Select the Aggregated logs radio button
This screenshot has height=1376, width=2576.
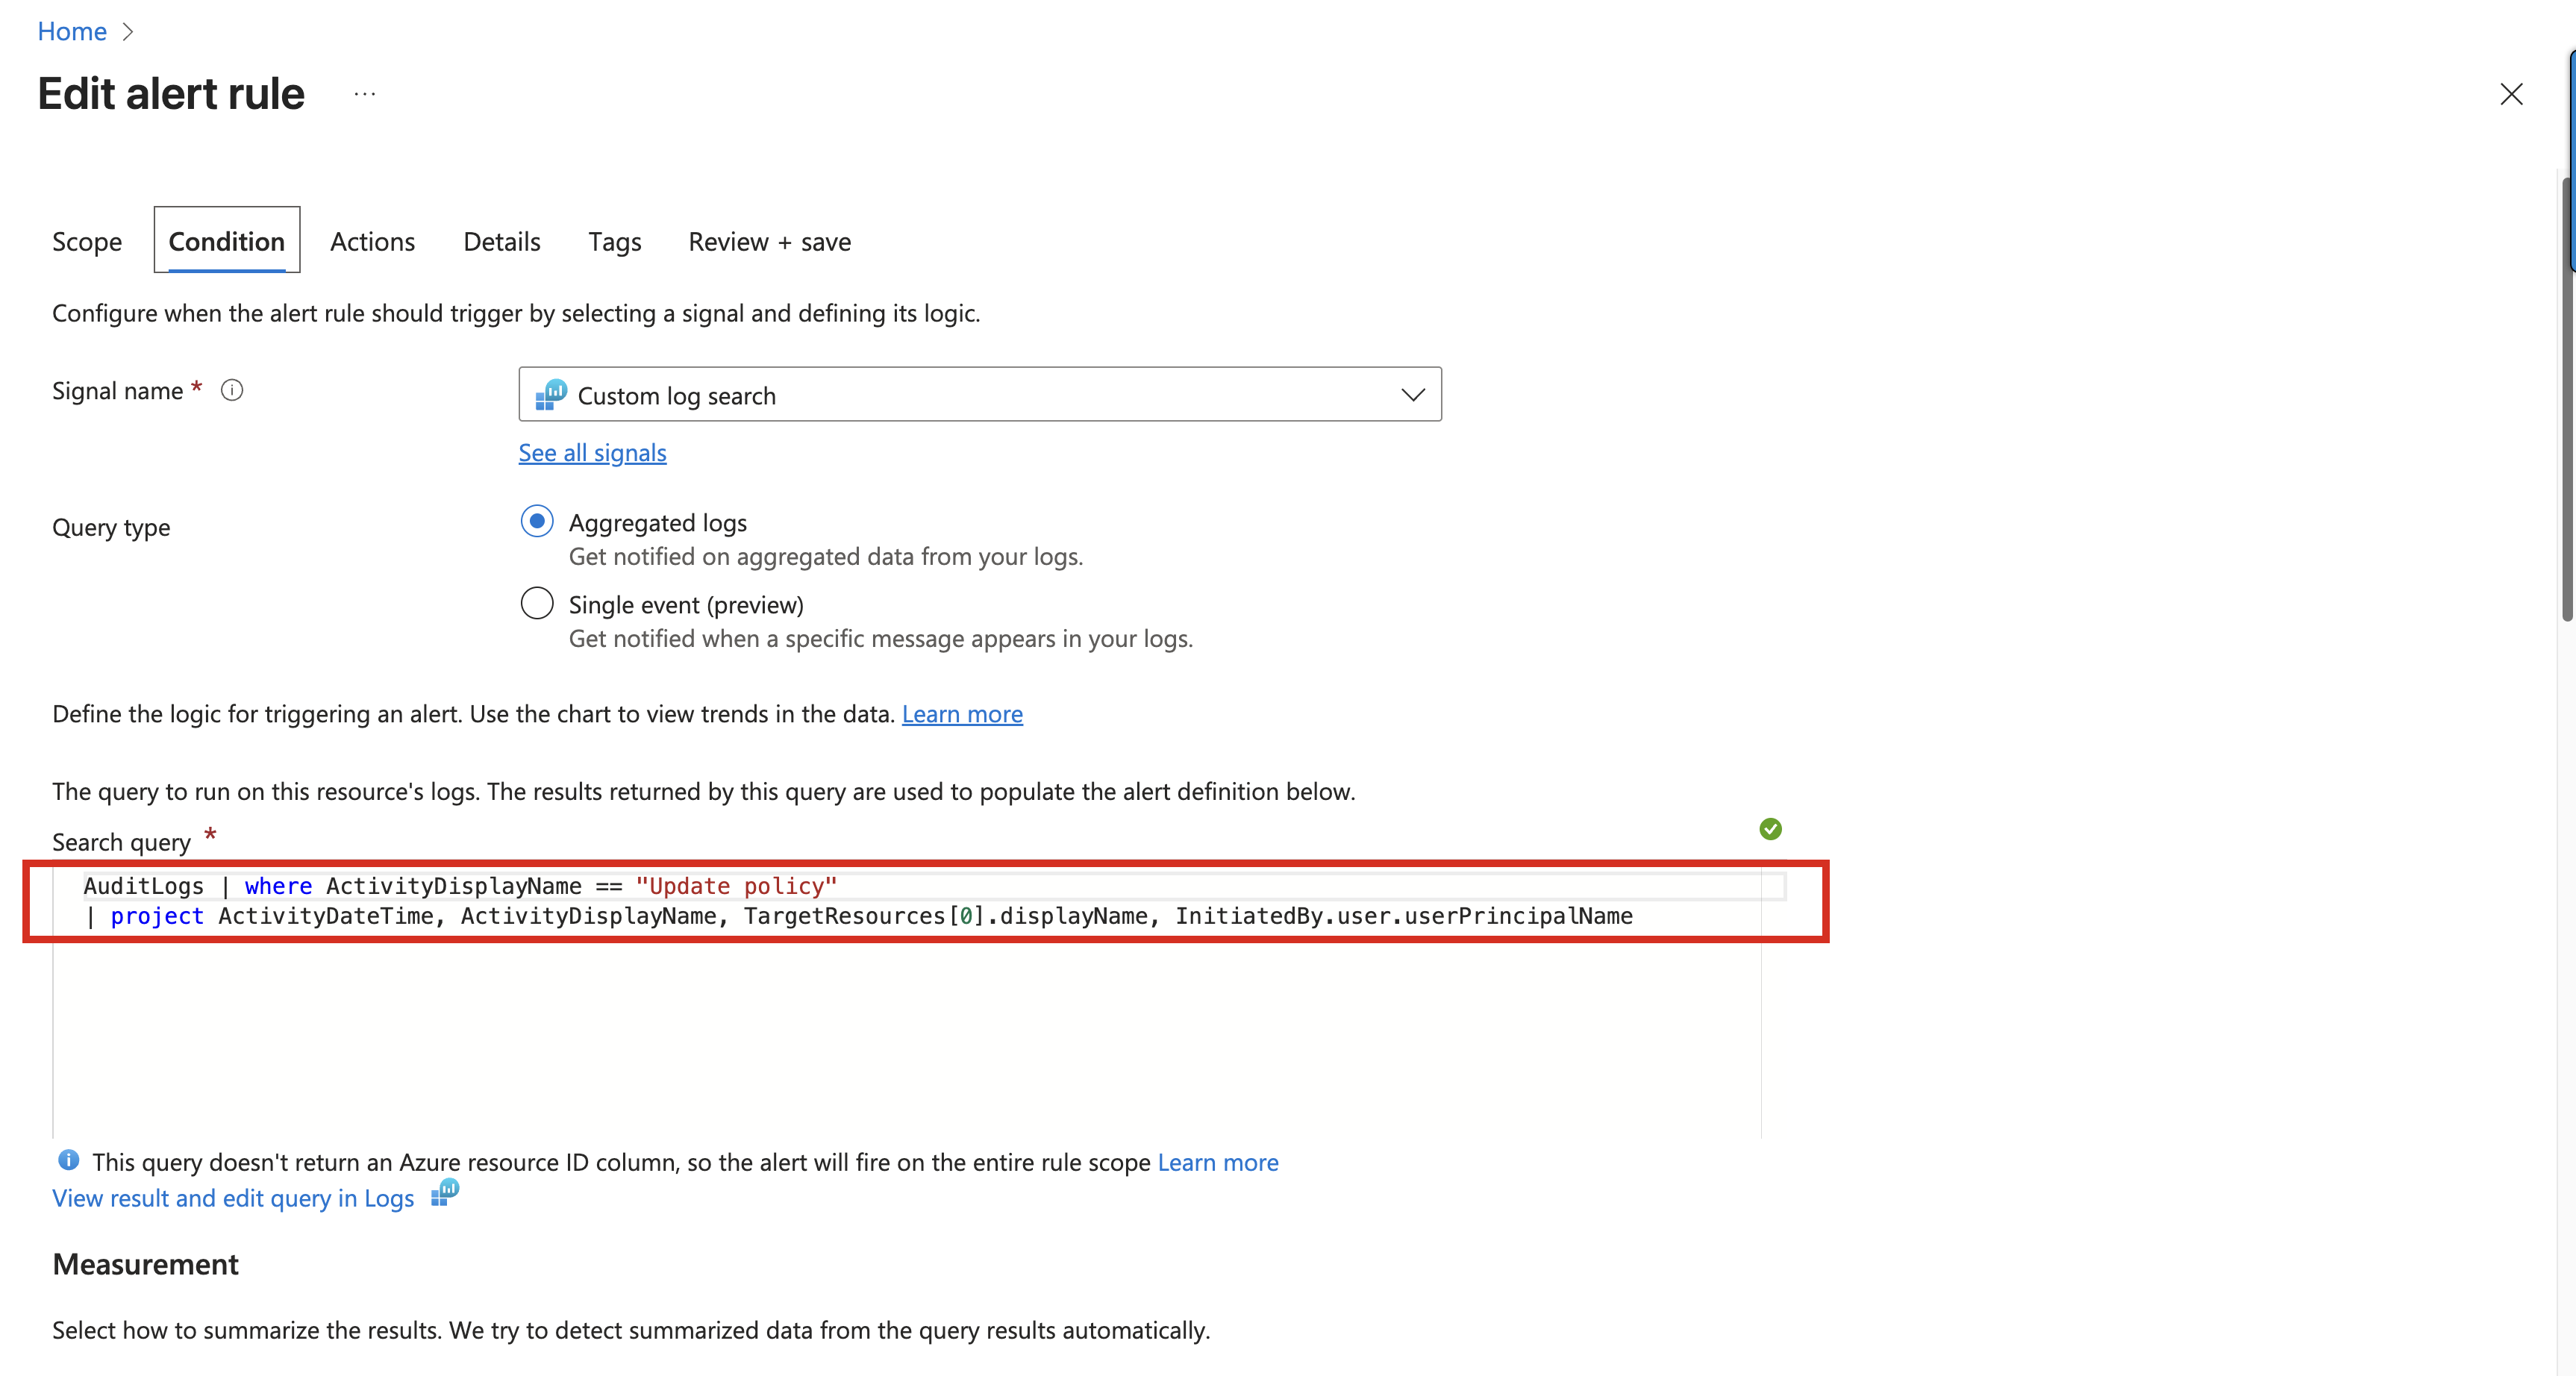(x=537, y=521)
